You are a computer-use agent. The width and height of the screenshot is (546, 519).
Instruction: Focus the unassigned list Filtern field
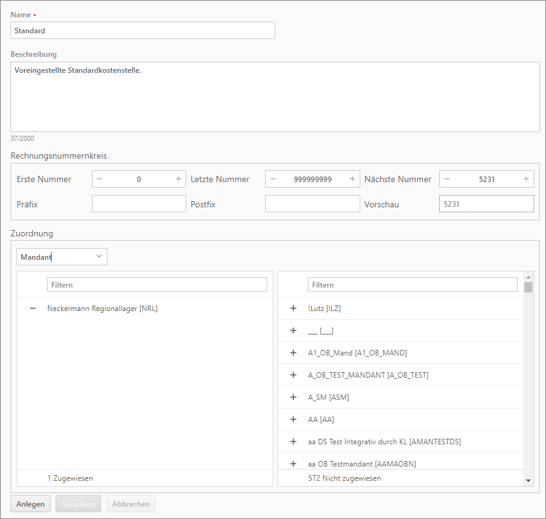[413, 284]
